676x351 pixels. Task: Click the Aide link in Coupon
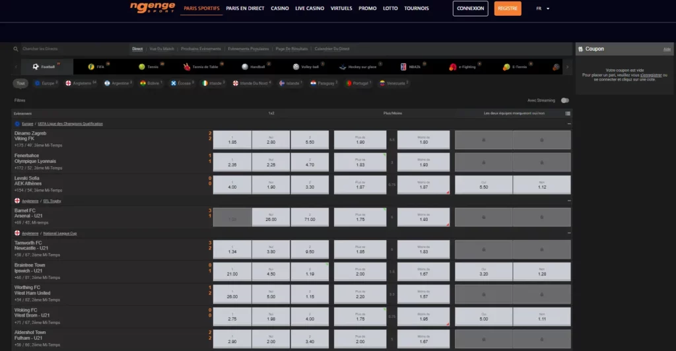point(667,49)
